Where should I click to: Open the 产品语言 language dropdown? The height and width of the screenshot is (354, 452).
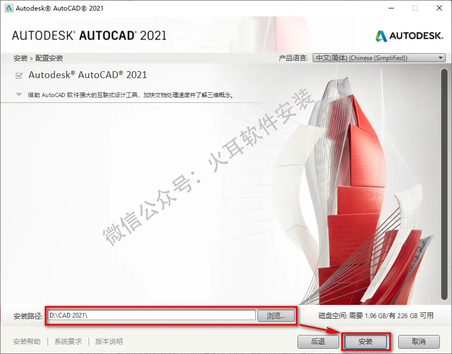(x=379, y=58)
